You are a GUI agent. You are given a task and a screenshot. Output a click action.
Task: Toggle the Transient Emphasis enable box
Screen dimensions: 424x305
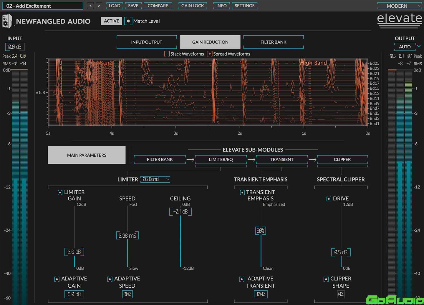click(242, 192)
